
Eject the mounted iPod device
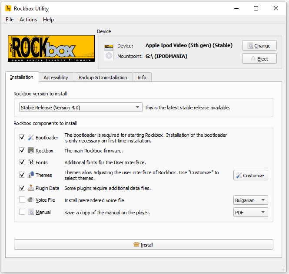tap(259, 59)
